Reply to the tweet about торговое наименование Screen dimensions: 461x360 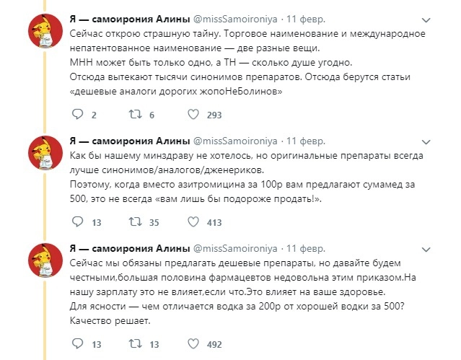coord(77,115)
